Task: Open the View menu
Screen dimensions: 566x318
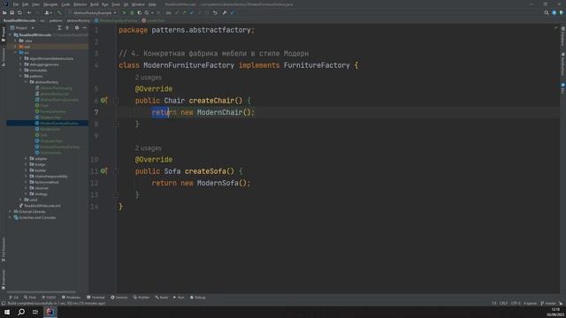Action: [35, 4]
